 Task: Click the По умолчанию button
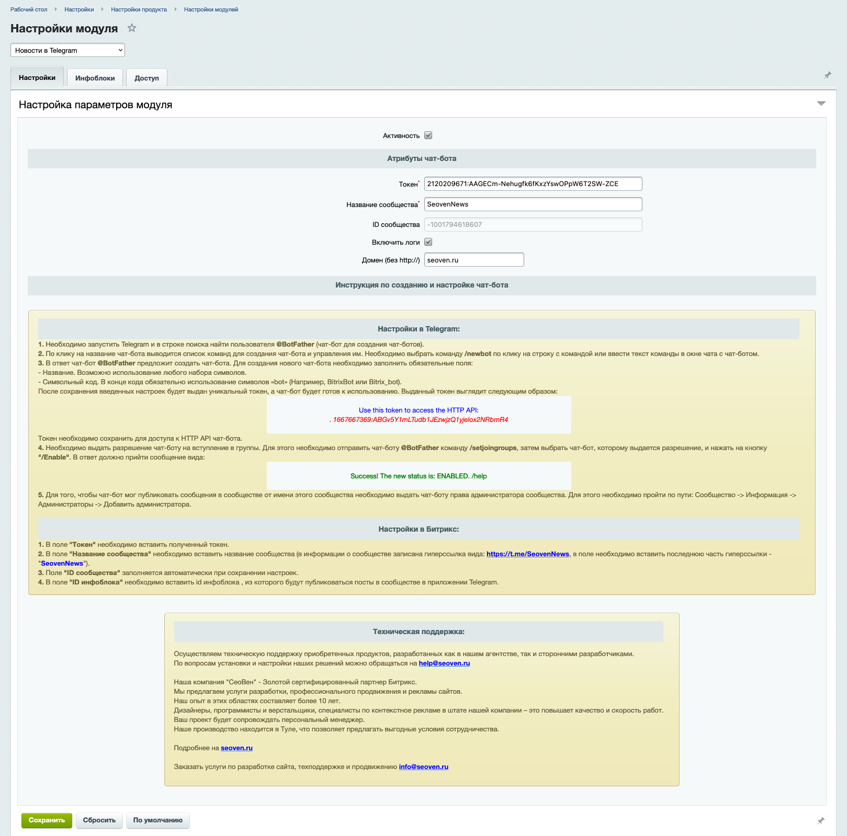coord(157,820)
